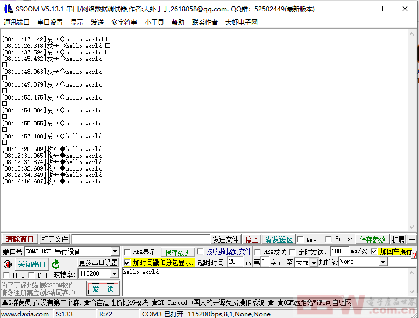The width and height of the screenshot is (419, 318).
Task: Open the 末尾 position dropdown
Action: 314,263
